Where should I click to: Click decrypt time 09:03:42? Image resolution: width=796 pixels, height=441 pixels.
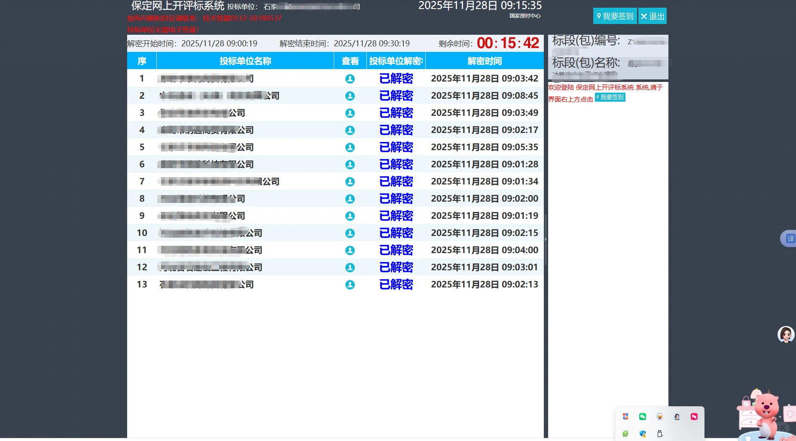pos(485,79)
